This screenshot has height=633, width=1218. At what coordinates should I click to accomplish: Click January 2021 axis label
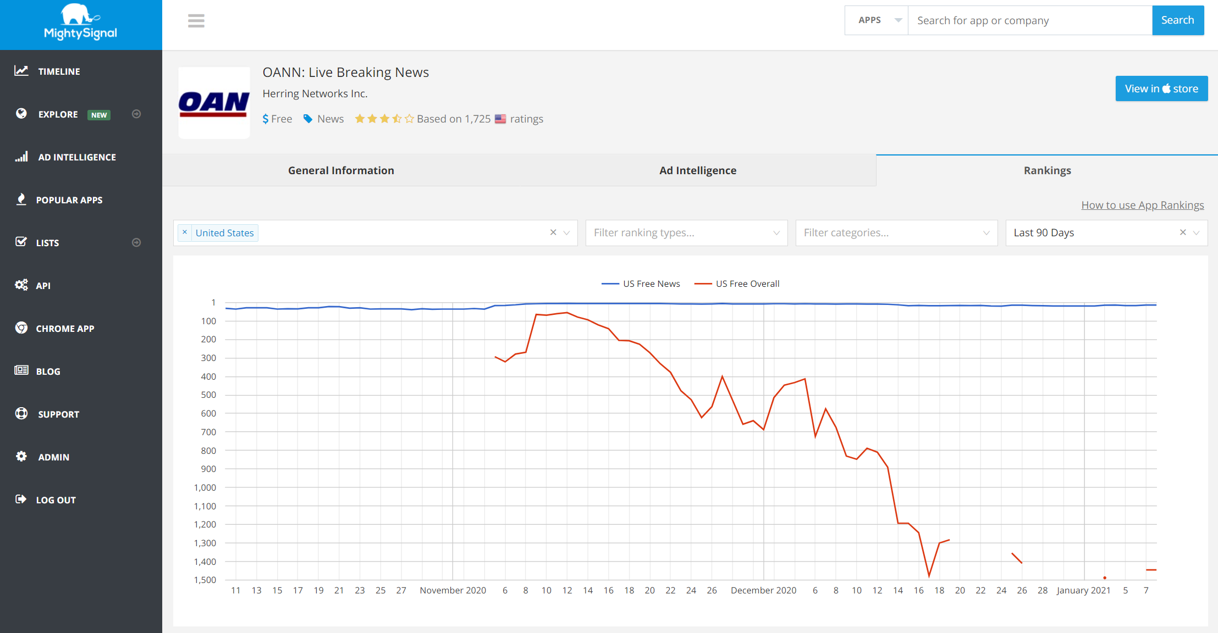click(x=1083, y=590)
